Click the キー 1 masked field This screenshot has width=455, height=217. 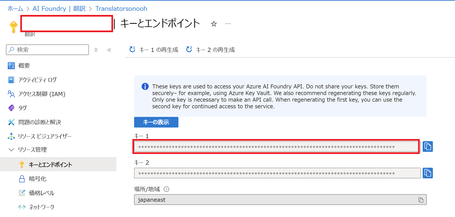[x=277, y=146]
